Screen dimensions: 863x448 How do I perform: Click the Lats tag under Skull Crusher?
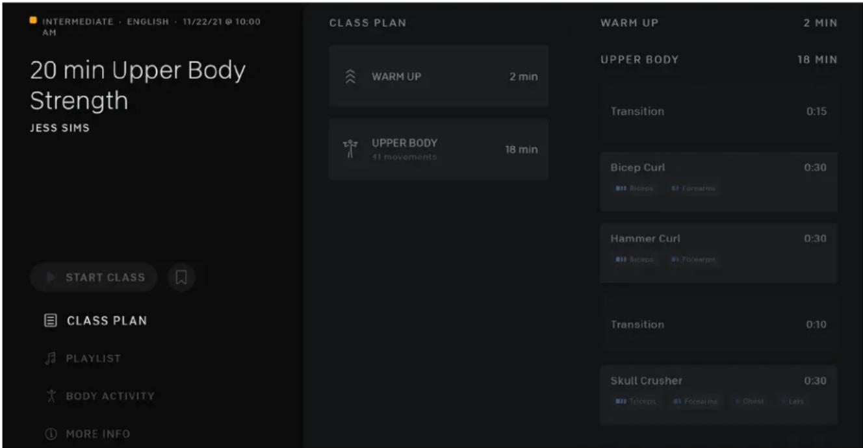tap(793, 401)
